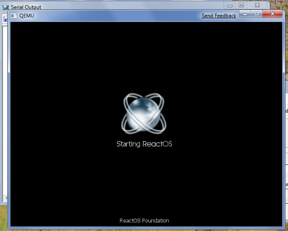This screenshot has width=288, height=231.
Task: Click the 'Starting ReactOS' text
Action: coord(144,144)
